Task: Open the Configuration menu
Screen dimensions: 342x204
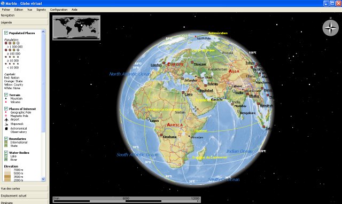Action: (x=58, y=10)
